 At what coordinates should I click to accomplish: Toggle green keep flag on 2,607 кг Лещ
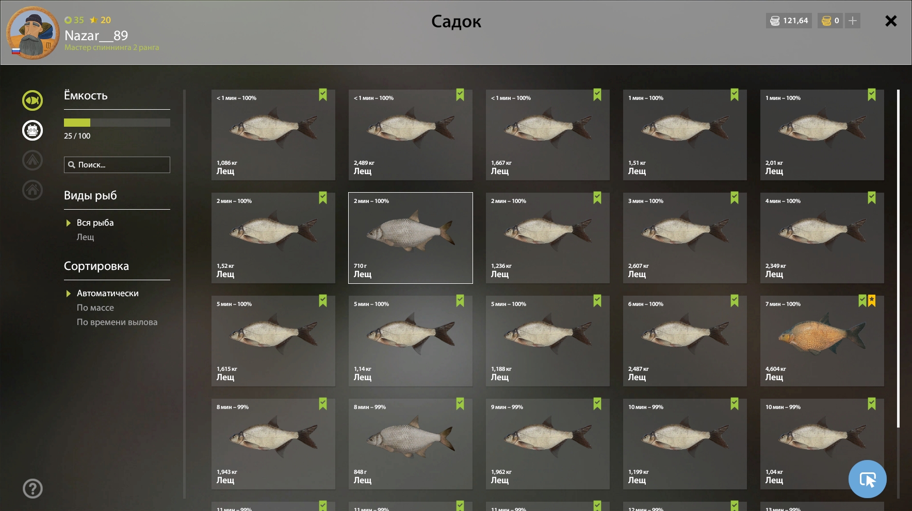pos(735,198)
